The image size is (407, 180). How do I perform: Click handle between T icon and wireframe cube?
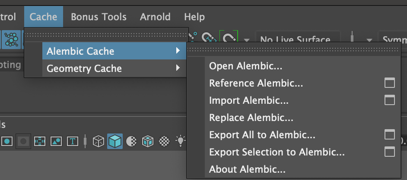(x=85, y=141)
